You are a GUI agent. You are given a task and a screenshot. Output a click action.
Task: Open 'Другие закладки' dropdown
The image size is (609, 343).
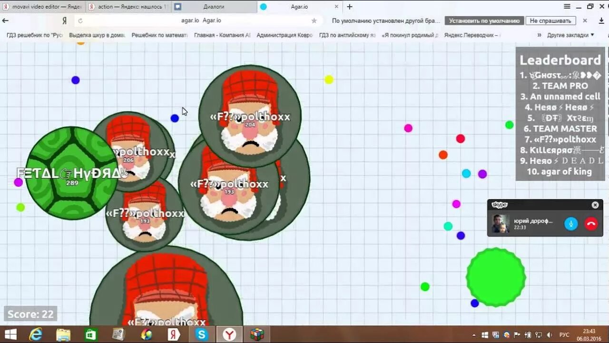pyautogui.click(x=570, y=35)
